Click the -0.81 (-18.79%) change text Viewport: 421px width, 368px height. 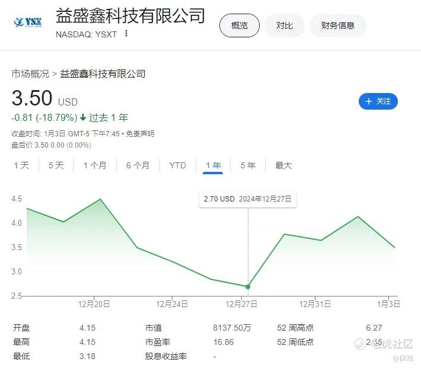[x=44, y=117]
